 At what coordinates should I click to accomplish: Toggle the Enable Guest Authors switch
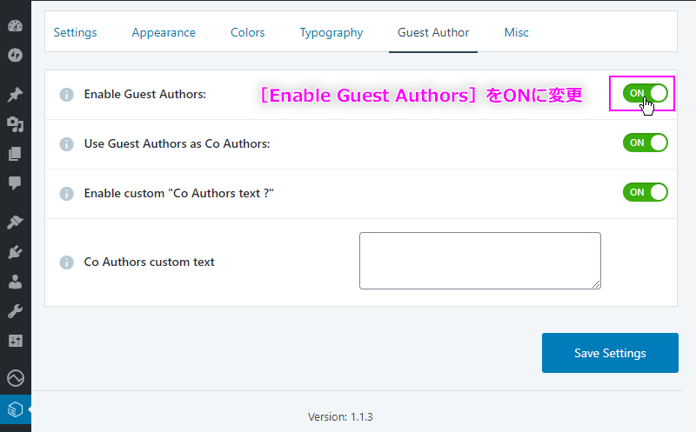[x=645, y=93]
